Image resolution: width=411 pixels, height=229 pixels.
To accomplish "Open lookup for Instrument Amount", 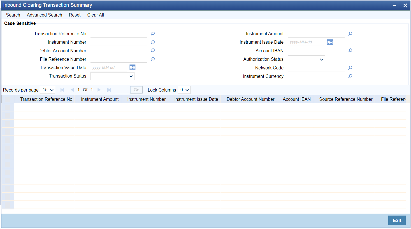I will click(350, 34).
